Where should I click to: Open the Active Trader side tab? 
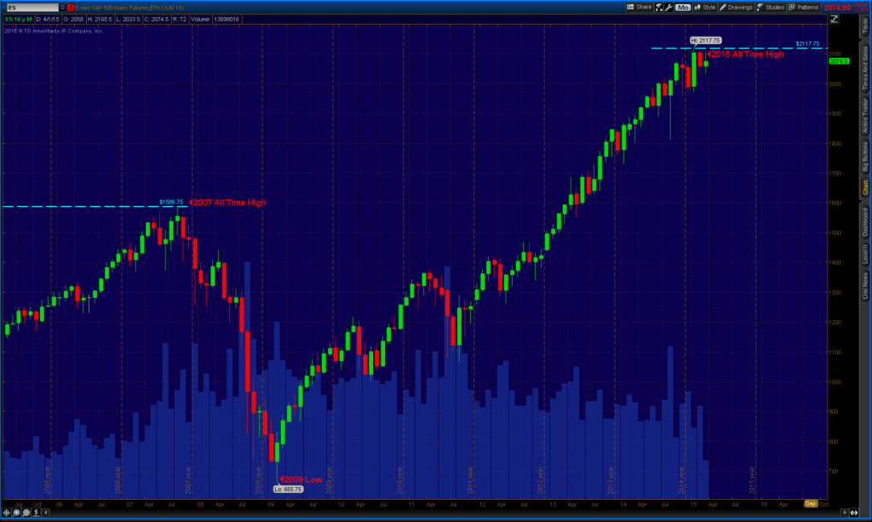pyautogui.click(x=865, y=116)
